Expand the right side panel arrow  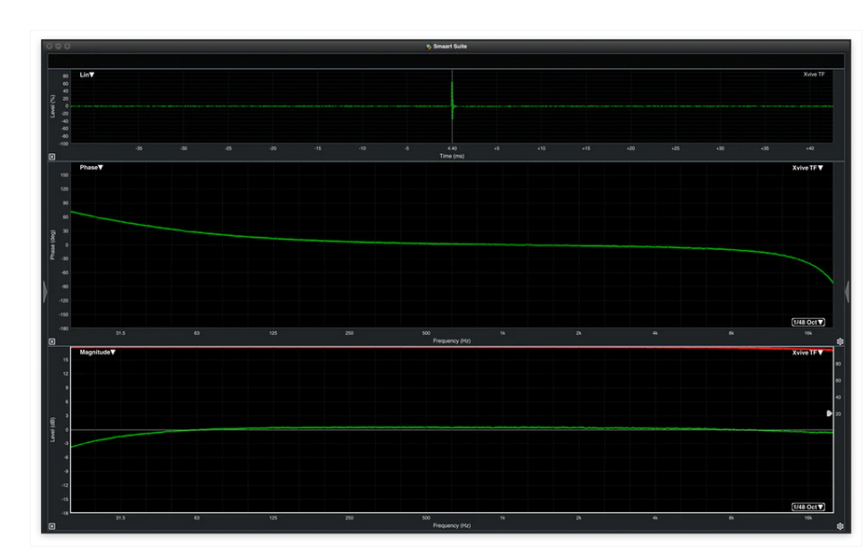[x=847, y=293]
